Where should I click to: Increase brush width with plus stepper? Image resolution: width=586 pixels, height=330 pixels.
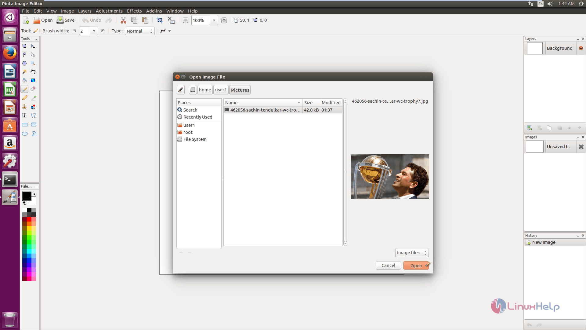[103, 31]
